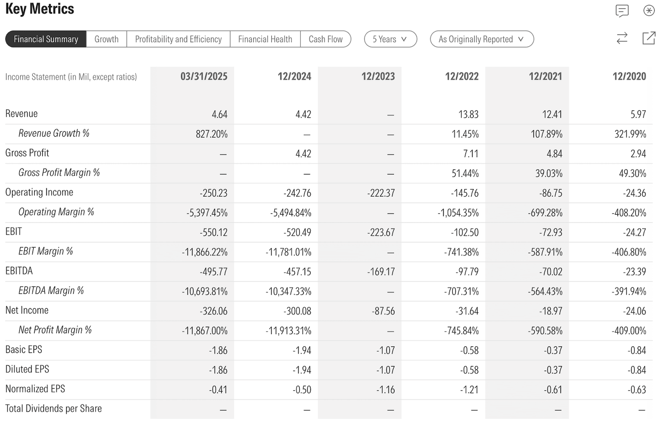Image resolution: width=658 pixels, height=426 pixels.
Task: Select the 12/2024 column header
Action: 294,77
